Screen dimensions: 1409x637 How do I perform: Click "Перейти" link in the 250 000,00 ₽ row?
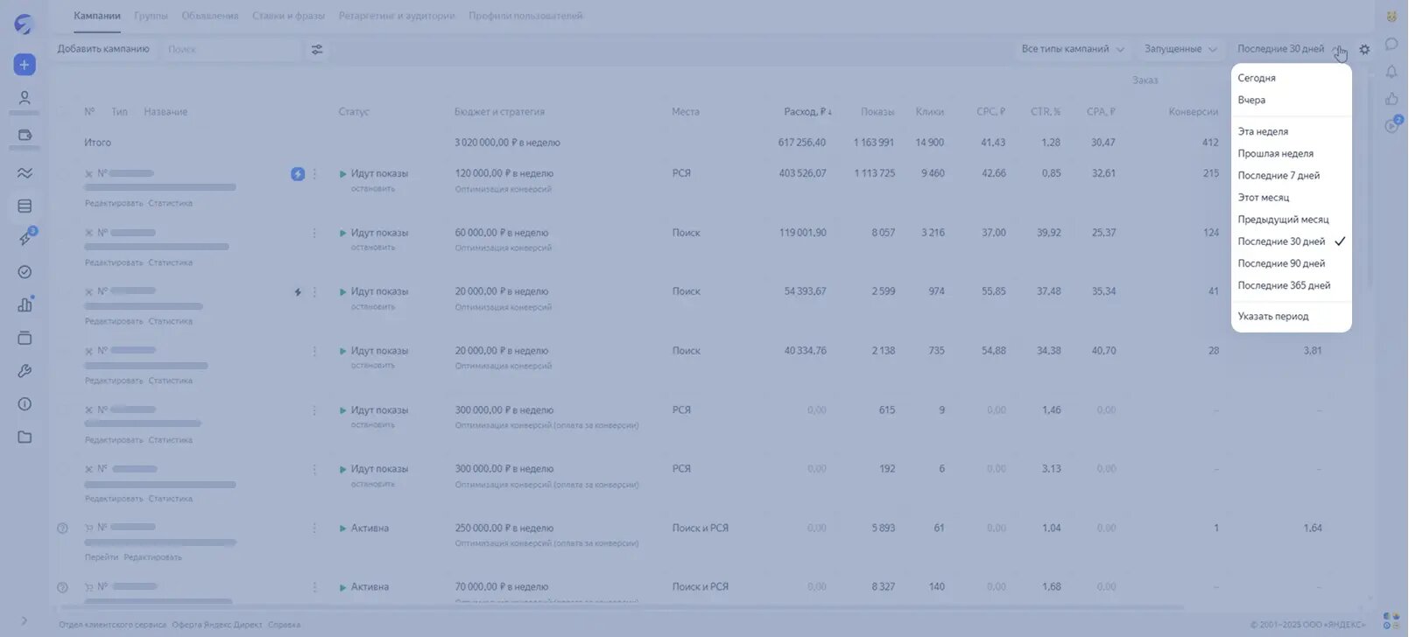[x=102, y=557]
